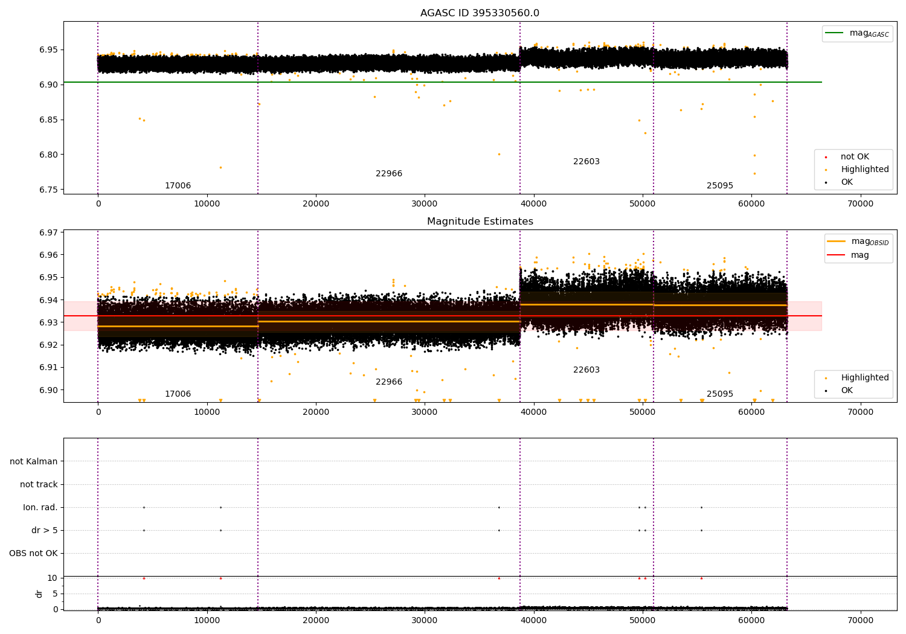Click the 6.75 y-axis tick label
This screenshot has height=634, width=906.
48,190
